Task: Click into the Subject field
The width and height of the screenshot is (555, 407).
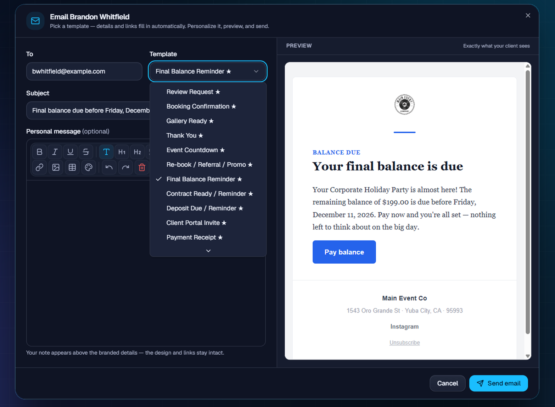Action: click(x=88, y=110)
